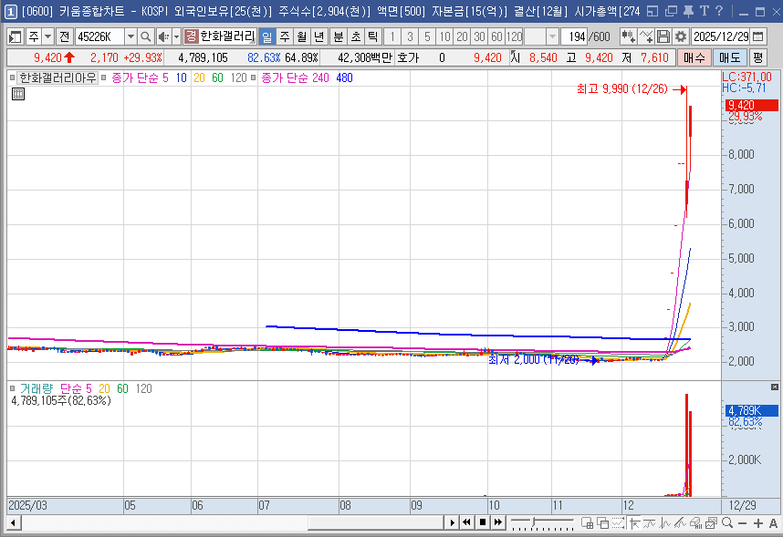Click the 매도 sell button
Screen dimensions: 783x537
[729, 57]
